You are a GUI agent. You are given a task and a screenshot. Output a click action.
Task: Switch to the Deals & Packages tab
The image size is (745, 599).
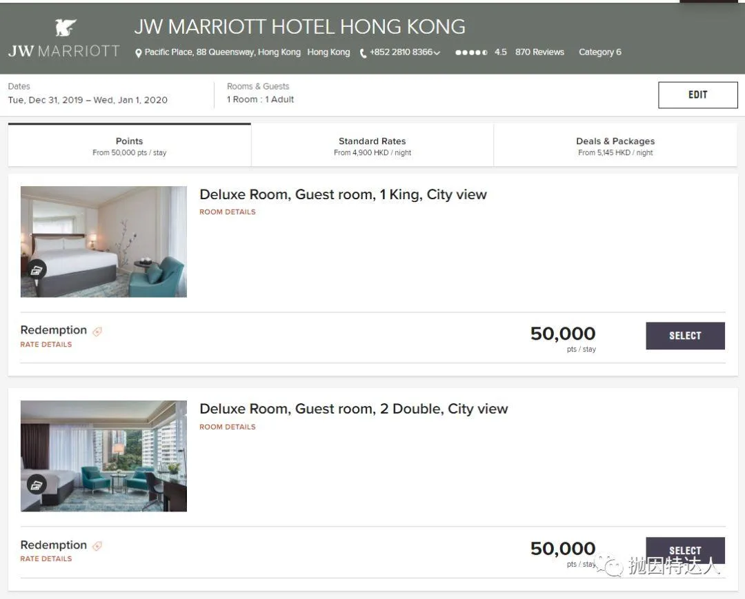point(615,145)
